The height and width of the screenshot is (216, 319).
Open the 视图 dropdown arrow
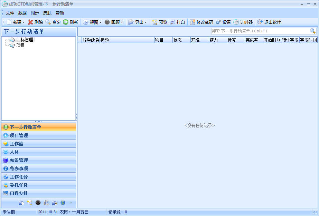tap(100, 22)
